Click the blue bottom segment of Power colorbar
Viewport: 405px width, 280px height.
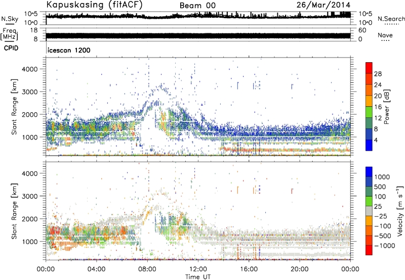[x=369, y=145]
